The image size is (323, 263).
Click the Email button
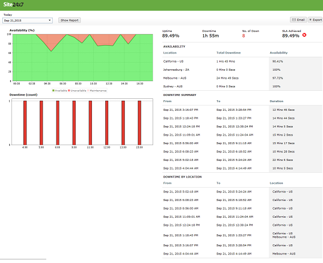coord(298,20)
